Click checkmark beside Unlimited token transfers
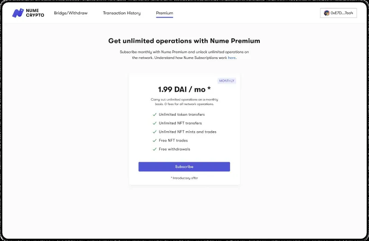 pos(155,114)
